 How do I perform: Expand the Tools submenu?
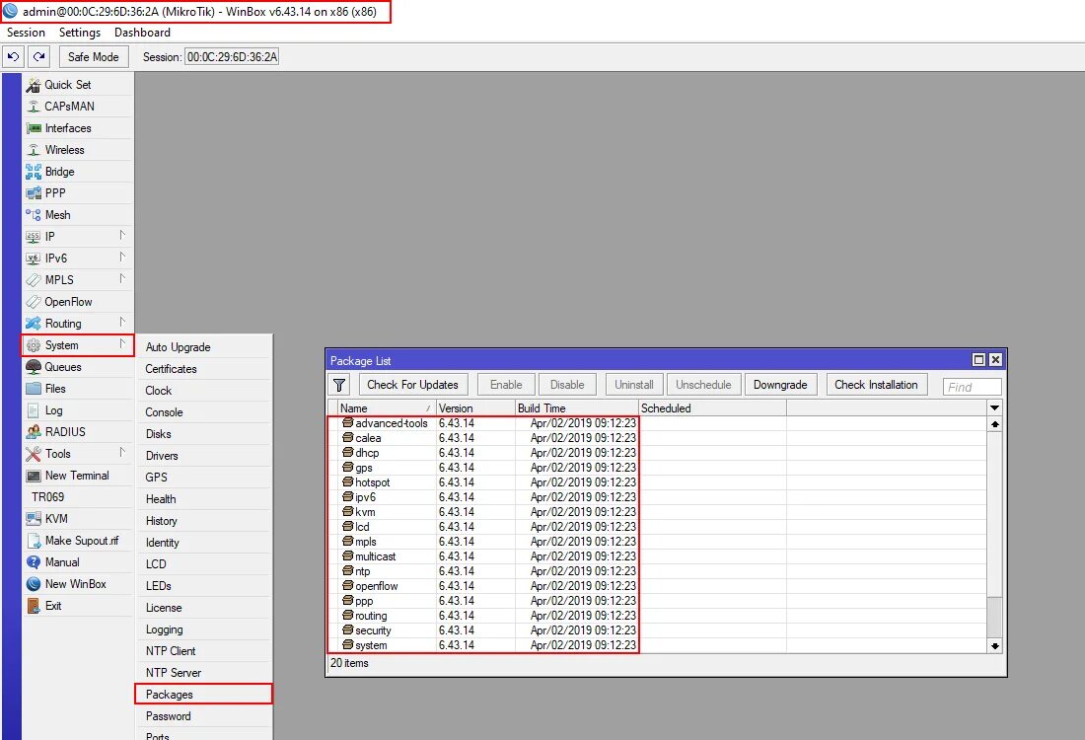coord(78,454)
